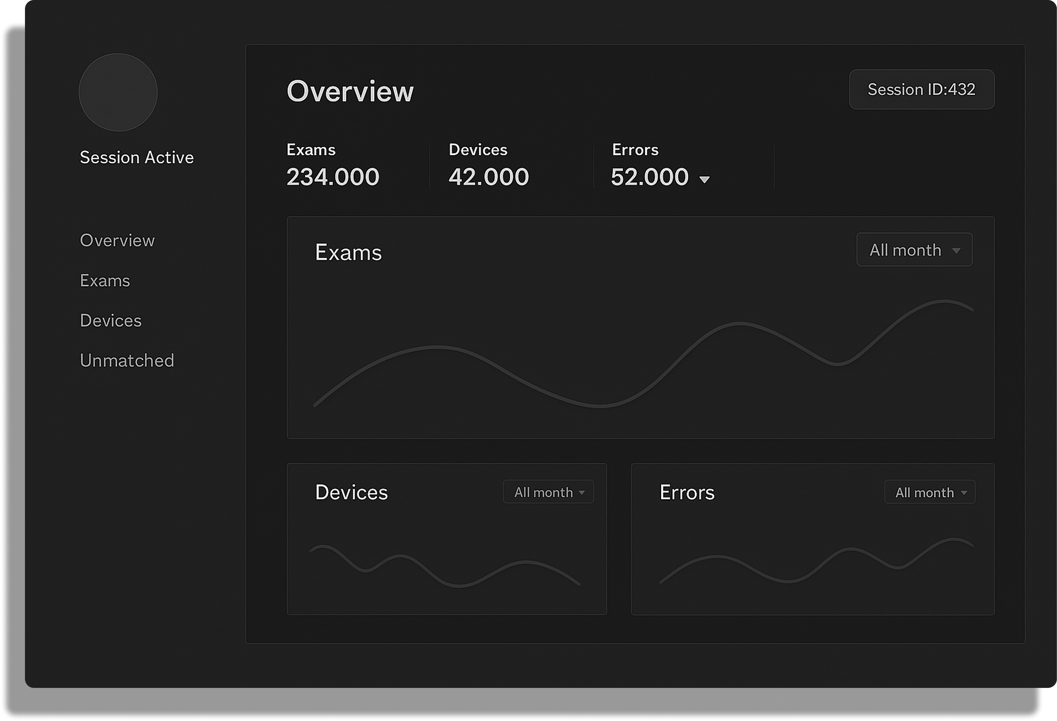Click the Exams 234.000 stat
This screenshot has width=1057, height=721.
(x=332, y=177)
